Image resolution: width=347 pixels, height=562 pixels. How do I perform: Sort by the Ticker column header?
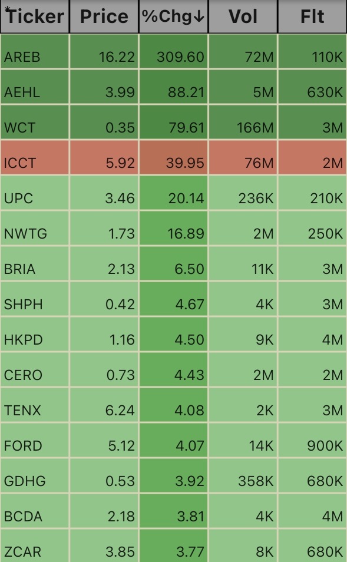pos(35,16)
